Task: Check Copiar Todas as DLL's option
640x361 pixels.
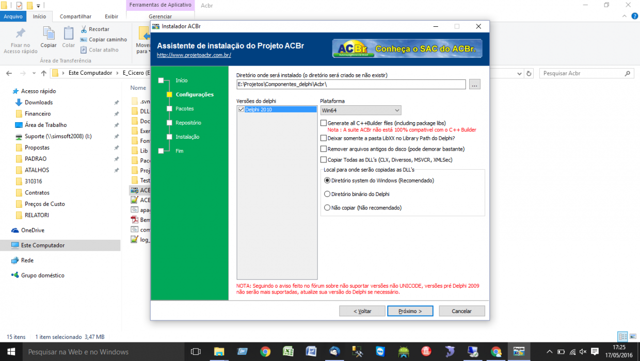Action: click(324, 160)
